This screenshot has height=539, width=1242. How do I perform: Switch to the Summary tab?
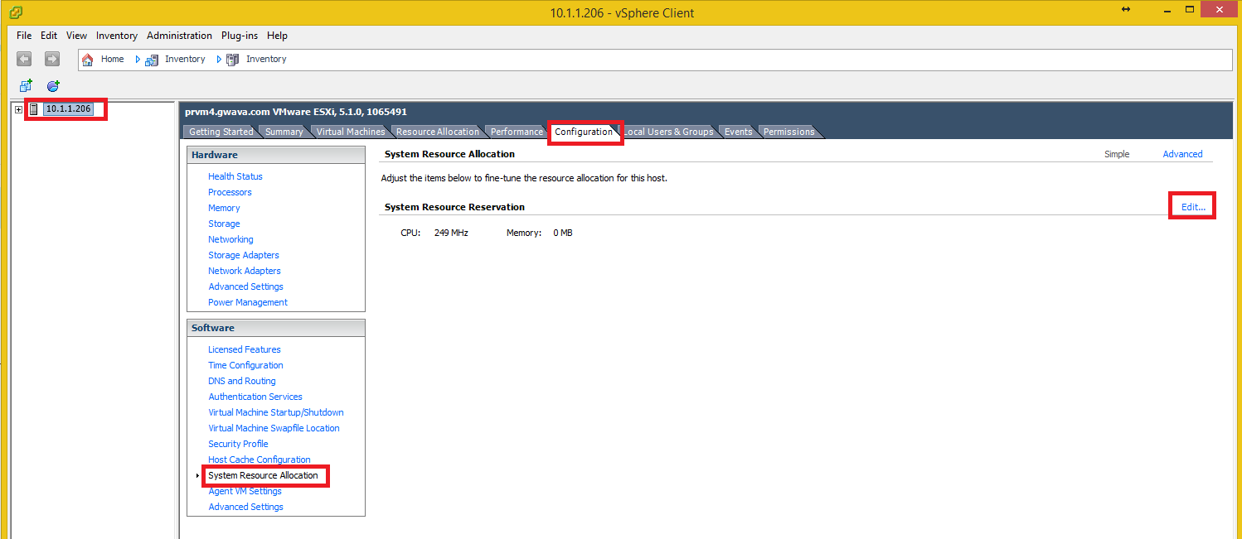pos(284,132)
